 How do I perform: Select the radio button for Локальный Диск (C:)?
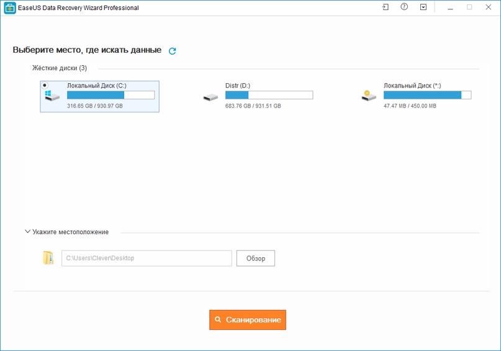click(45, 84)
